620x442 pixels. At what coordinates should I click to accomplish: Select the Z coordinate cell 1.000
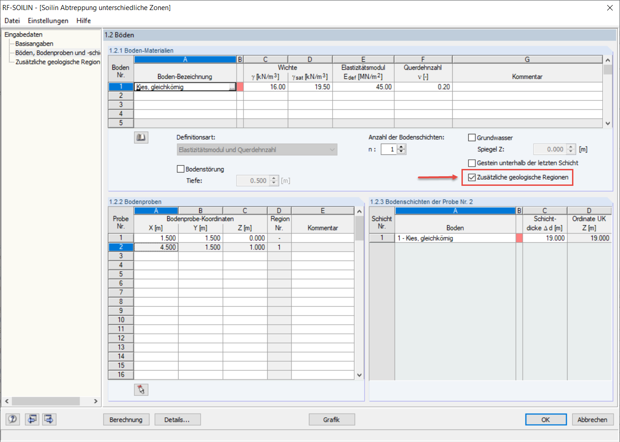coord(245,247)
